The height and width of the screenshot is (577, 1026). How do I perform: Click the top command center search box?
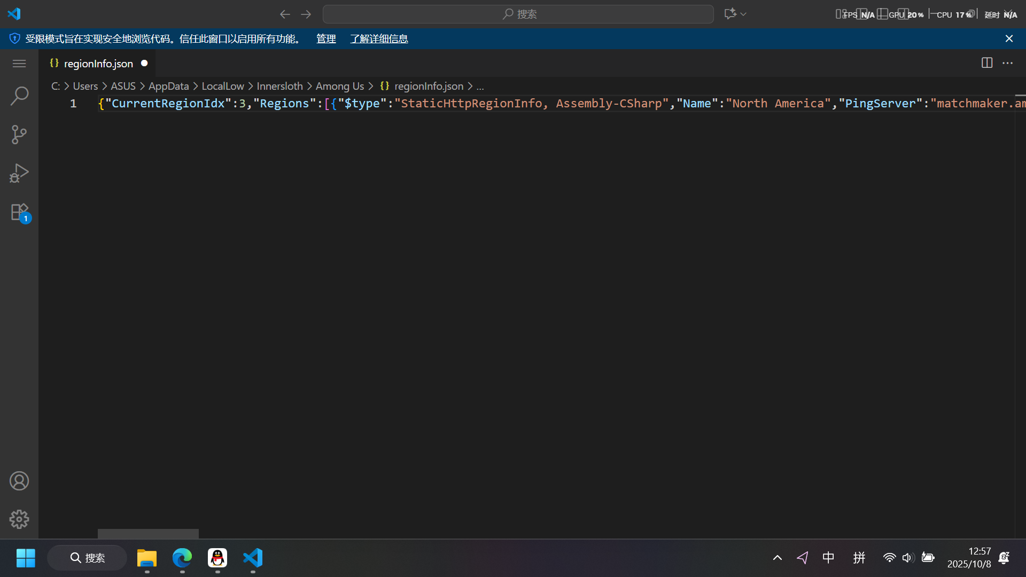tap(518, 14)
